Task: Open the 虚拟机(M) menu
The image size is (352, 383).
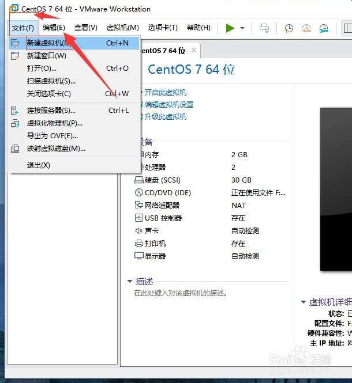Action: tap(123, 28)
